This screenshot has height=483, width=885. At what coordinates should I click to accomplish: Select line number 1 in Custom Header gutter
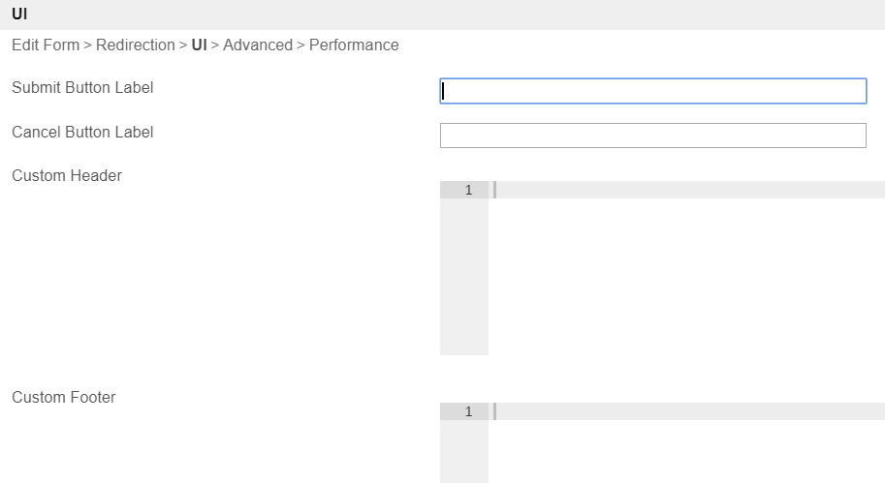coord(468,190)
